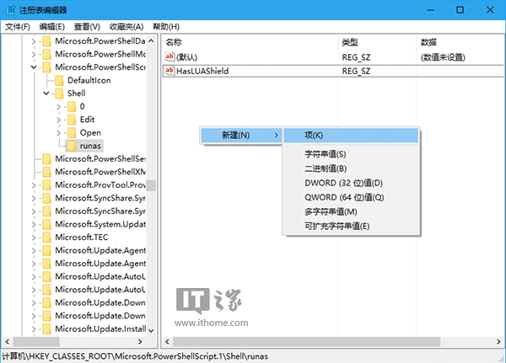Click the Registry Editor app icon in the title bar
Image resolution: width=506 pixels, height=363 pixels.
(10, 10)
